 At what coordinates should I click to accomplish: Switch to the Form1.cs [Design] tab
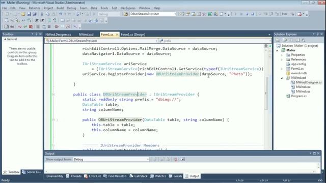[133, 35]
